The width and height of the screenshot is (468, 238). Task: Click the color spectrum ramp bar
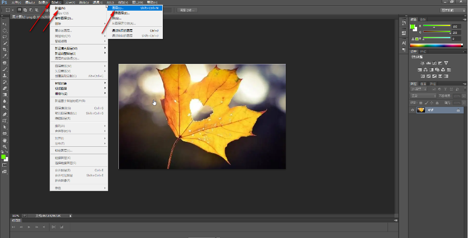coord(436,45)
